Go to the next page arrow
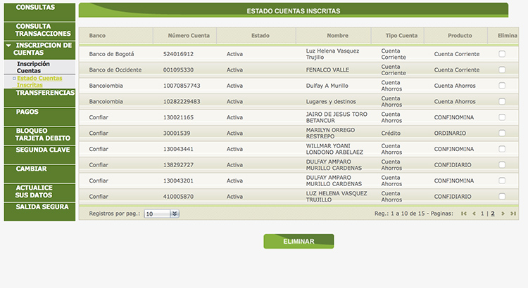This screenshot has width=528, height=288. (503, 214)
